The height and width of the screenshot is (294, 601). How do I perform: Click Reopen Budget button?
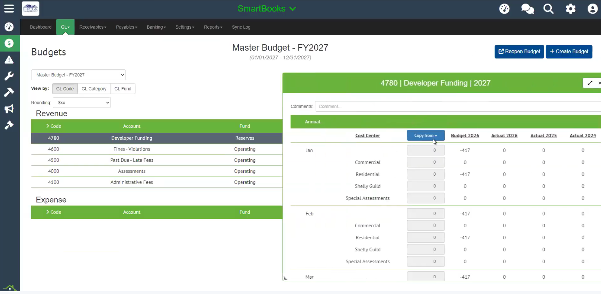[519, 52]
